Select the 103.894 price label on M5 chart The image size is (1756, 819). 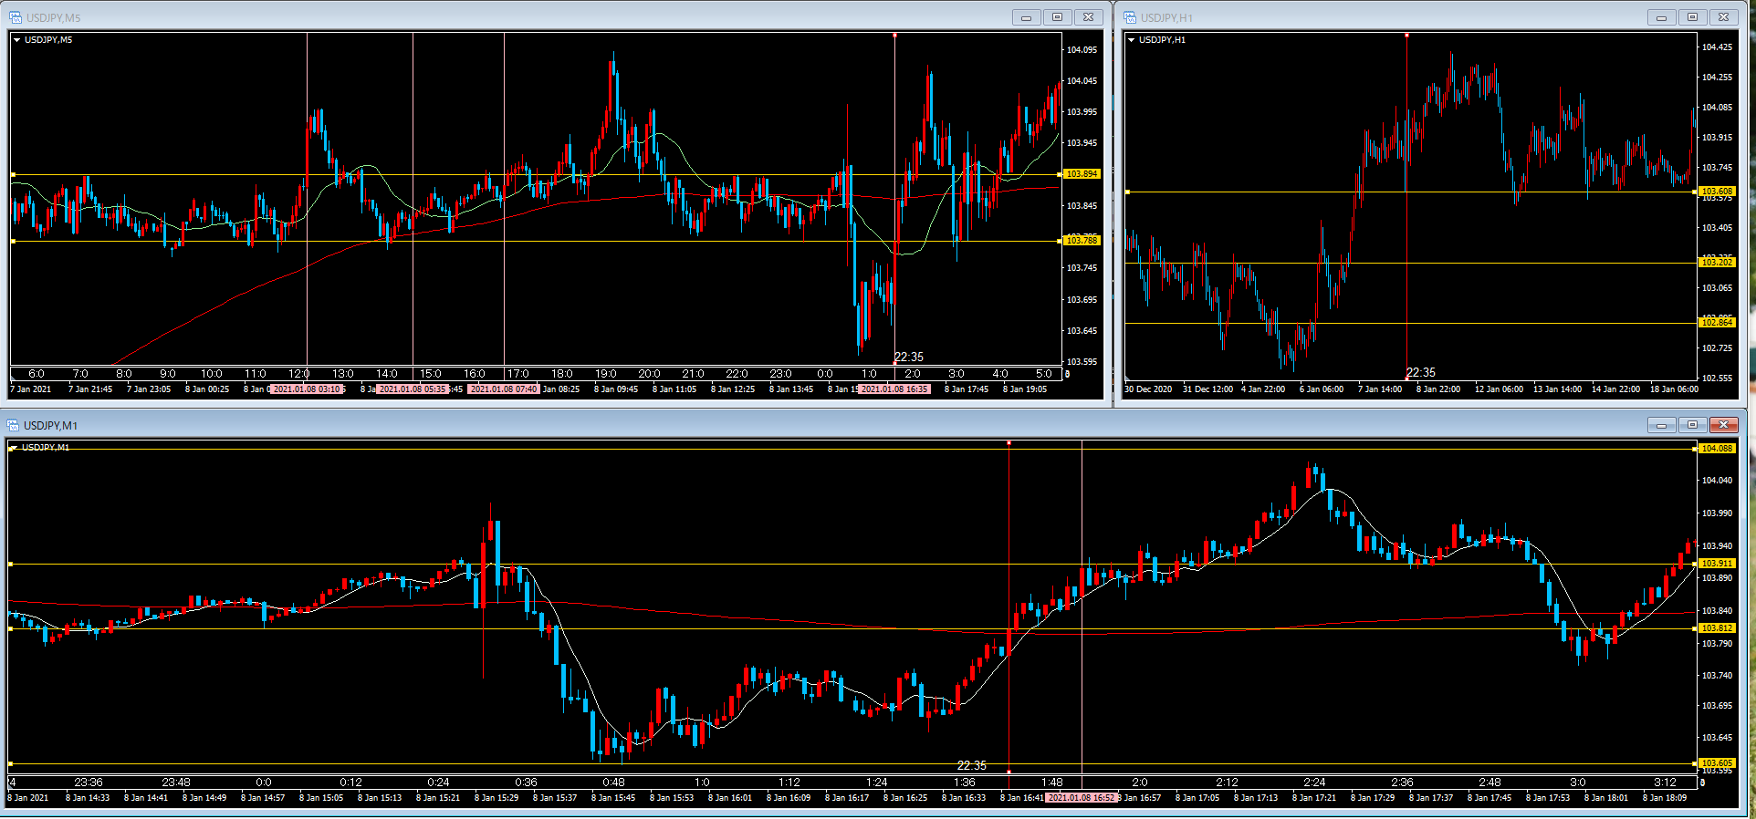tap(1082, 174)
